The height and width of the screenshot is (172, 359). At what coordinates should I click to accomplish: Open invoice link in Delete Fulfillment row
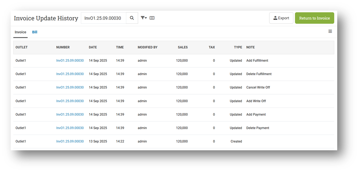click(70, 74)
